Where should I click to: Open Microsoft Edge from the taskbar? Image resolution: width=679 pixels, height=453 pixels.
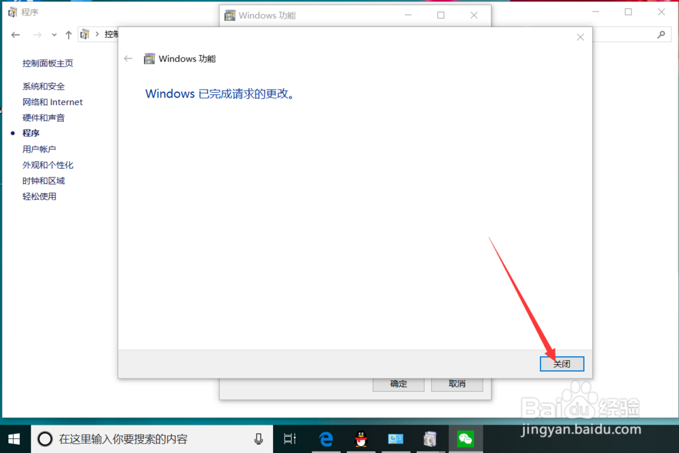(x=326, y=439)
